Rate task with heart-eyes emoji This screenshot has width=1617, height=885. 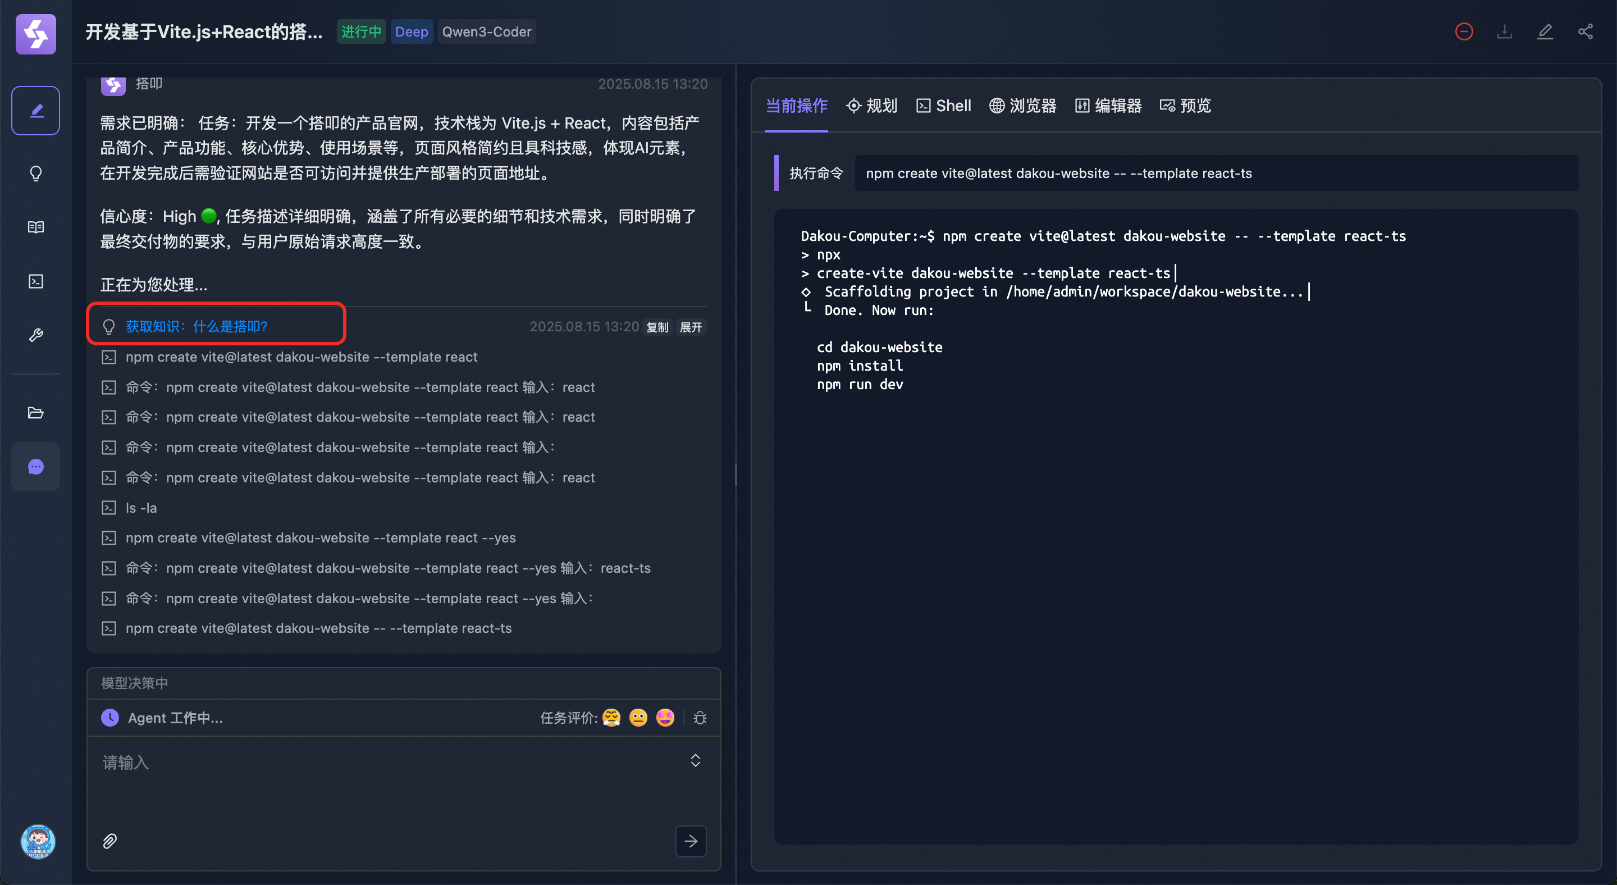(x=665, y=718)
